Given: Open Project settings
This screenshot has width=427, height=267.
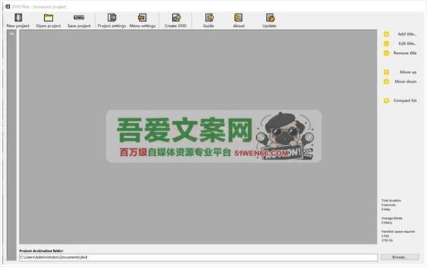Looking at the screenshot, I should (x=112, y=20).
